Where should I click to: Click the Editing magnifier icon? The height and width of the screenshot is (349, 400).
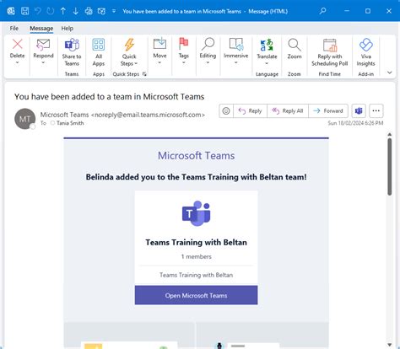208,44
